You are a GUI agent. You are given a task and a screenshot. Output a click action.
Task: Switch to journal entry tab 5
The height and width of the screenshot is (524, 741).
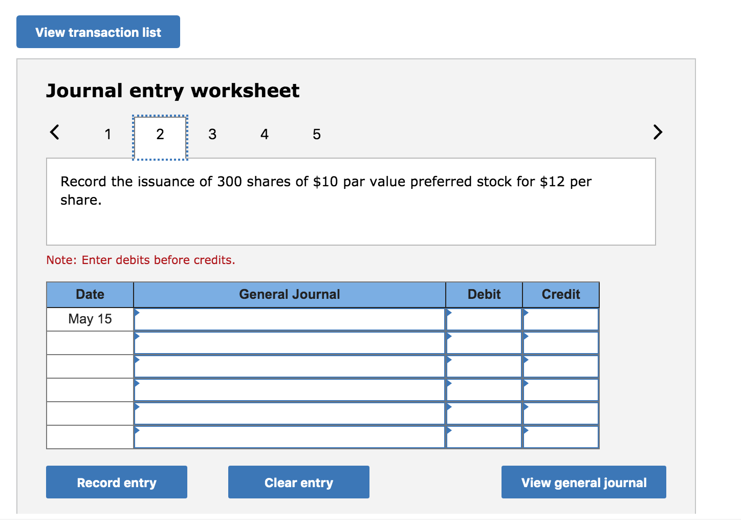[x=317, y=134]
